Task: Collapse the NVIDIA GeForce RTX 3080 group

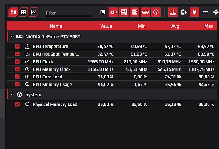Action: [x=11, y=36]
